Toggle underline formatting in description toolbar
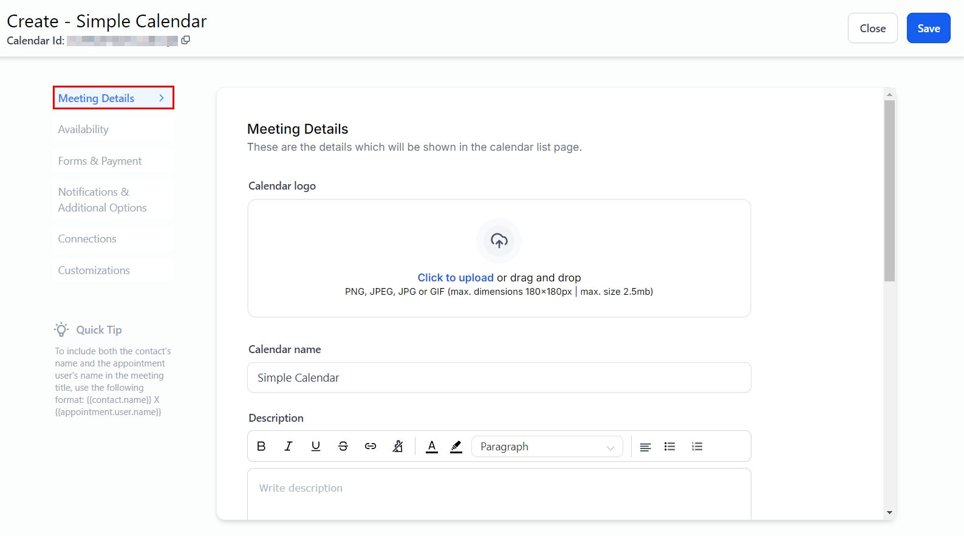 (316, 447)
